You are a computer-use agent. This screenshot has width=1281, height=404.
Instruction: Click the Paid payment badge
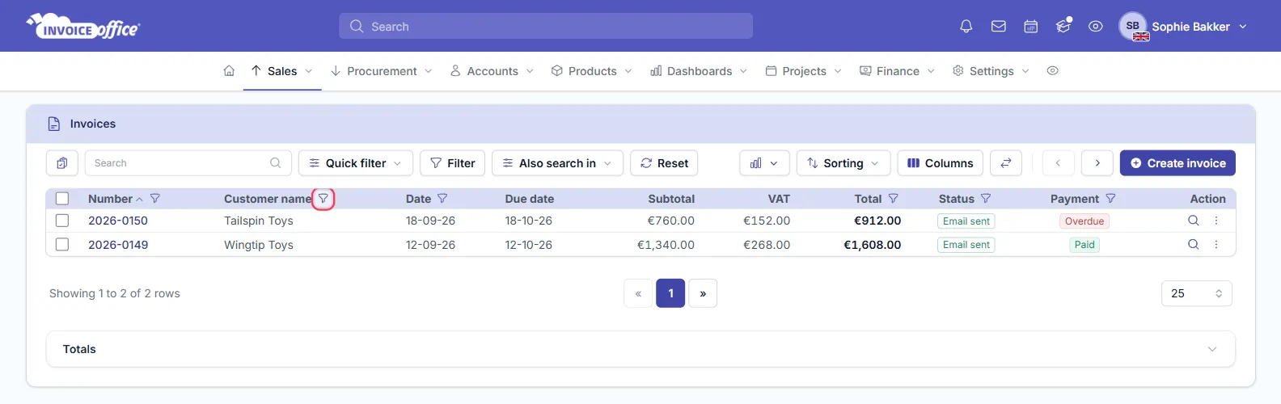[x=1084, y=244]
